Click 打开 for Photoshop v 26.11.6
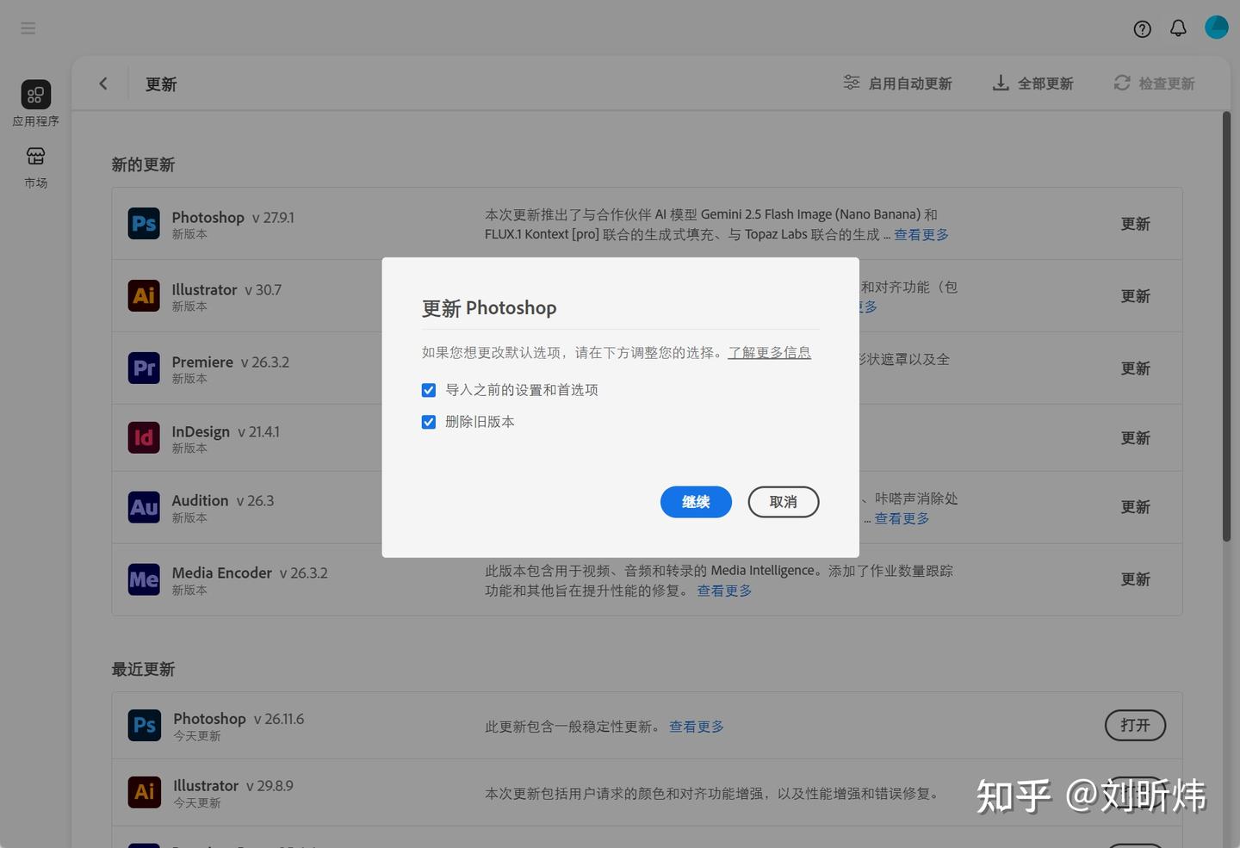 tap(1136, 726)
